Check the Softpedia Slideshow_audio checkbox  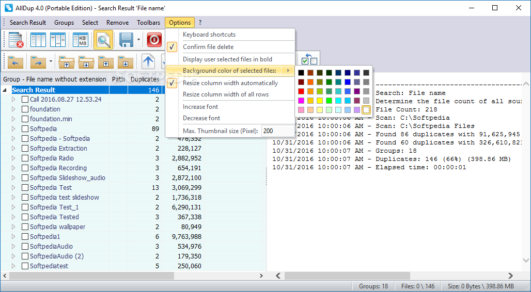click(x=25, y=178)
